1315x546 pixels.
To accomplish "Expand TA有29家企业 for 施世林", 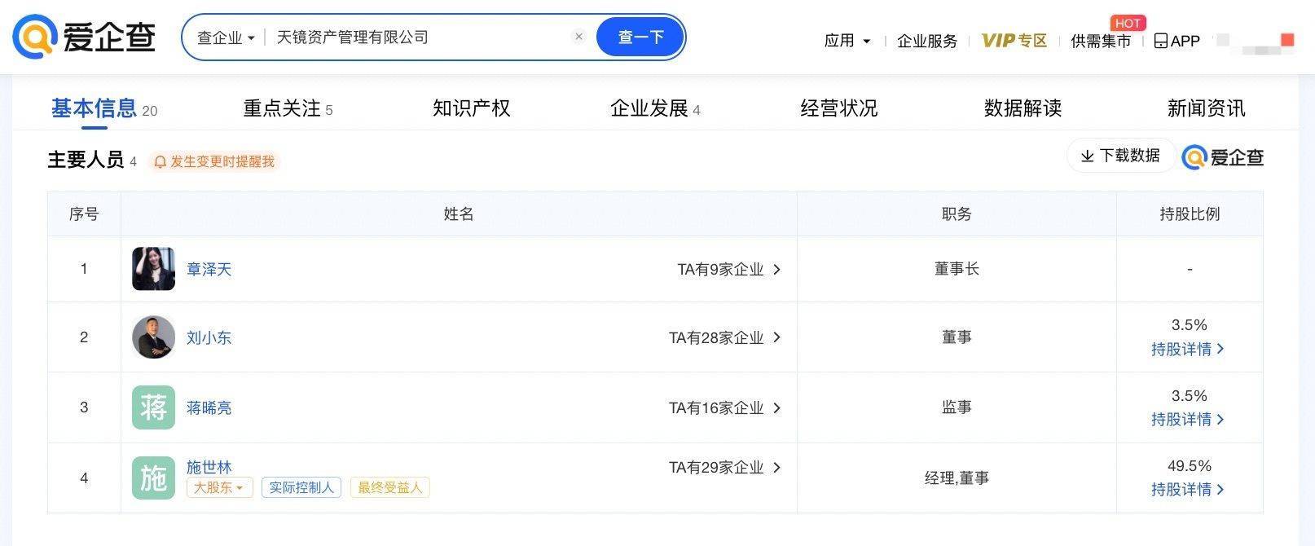I will coord(725,467).
